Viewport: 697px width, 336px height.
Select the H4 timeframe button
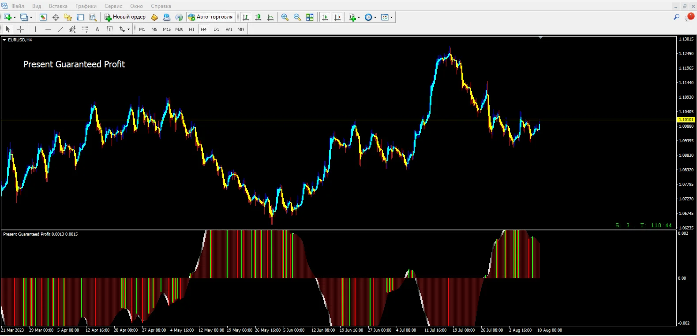(x=204, y=29)
